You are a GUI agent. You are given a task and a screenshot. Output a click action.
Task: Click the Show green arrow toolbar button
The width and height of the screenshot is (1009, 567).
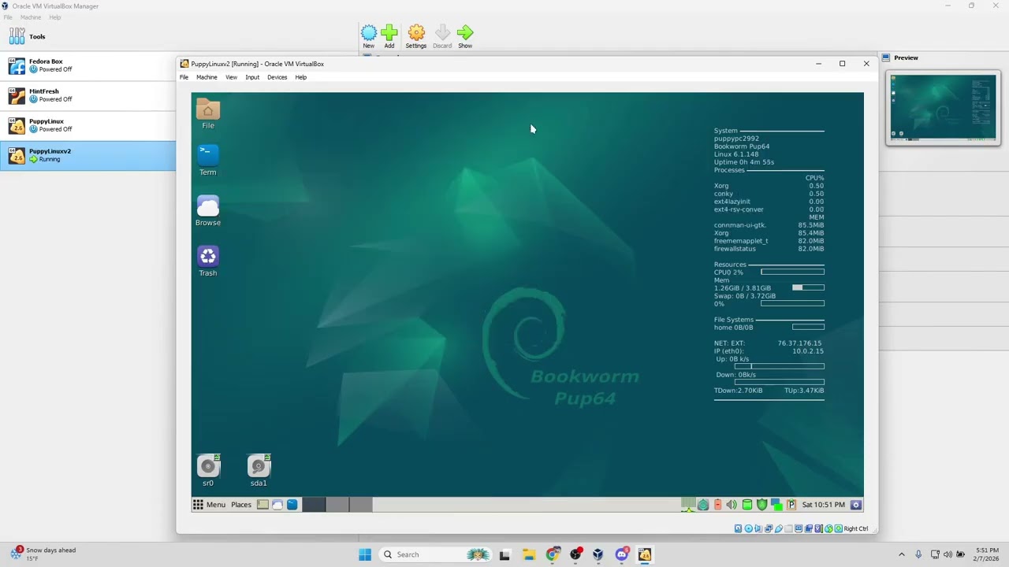pyautogui.click(x=465, y=36)
